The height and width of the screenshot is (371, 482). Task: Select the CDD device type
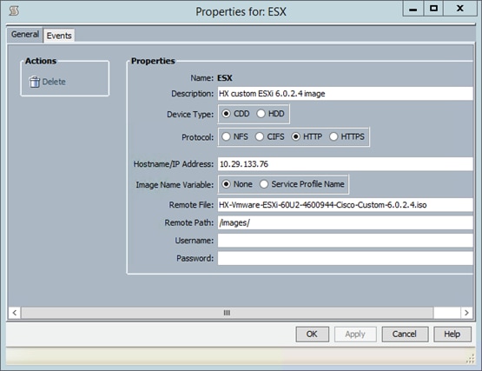pos(226,114)
